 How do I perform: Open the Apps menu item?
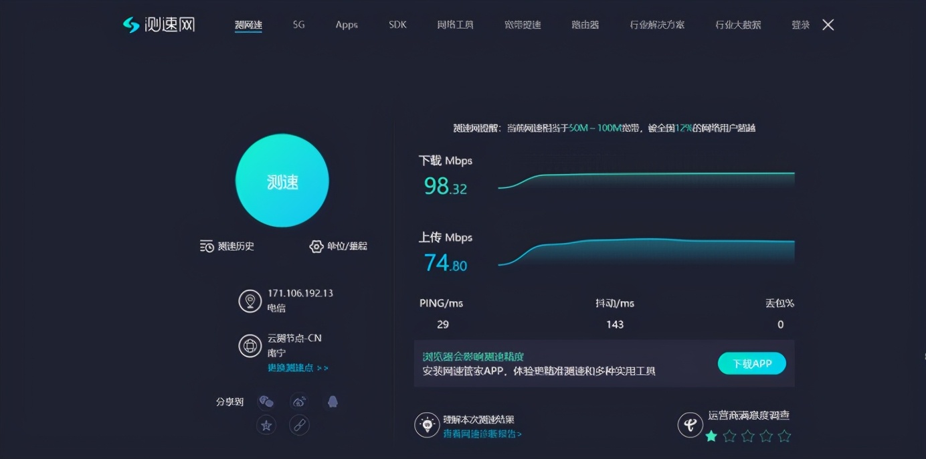[x=347, y=25]
